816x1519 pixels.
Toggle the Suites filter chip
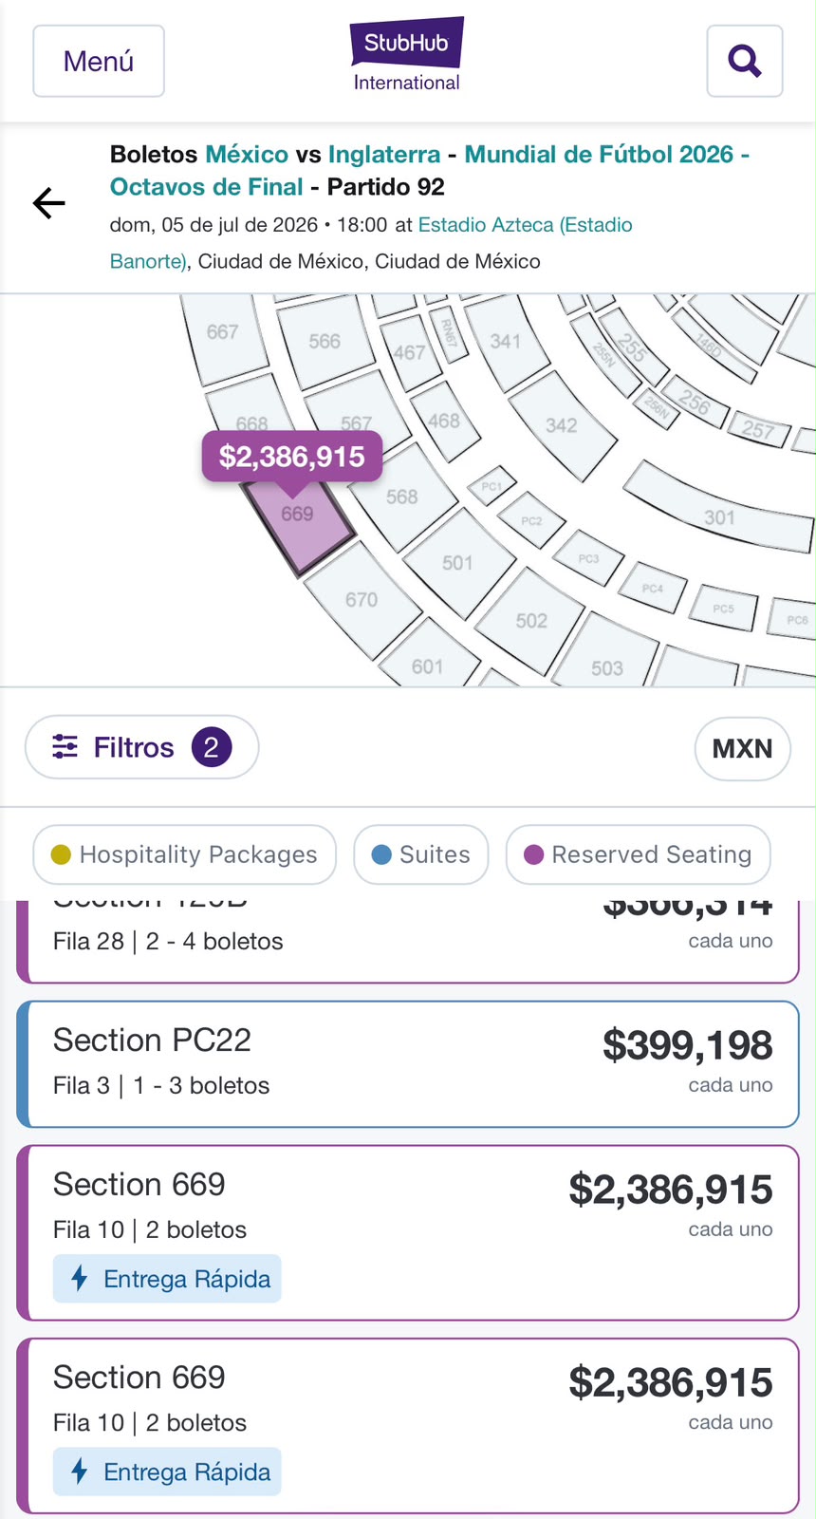(x=421, y=854)
